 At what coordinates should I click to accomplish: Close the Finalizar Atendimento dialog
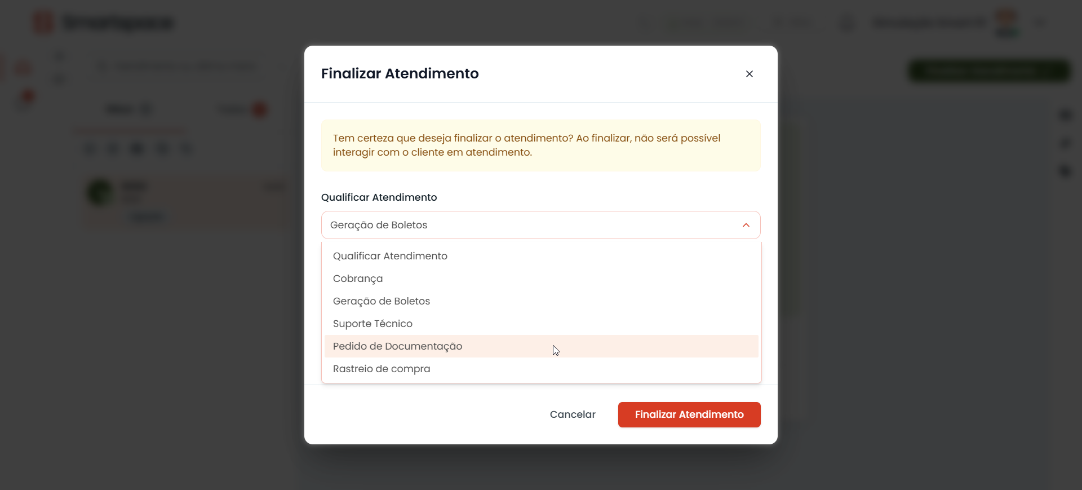coord(749,74)
